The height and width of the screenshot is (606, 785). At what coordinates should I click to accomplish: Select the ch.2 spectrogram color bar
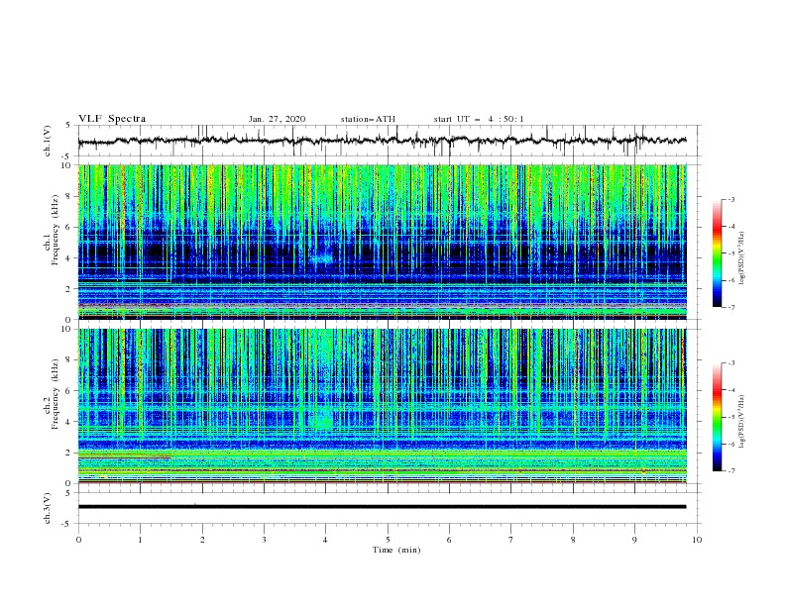click(718, 417)
